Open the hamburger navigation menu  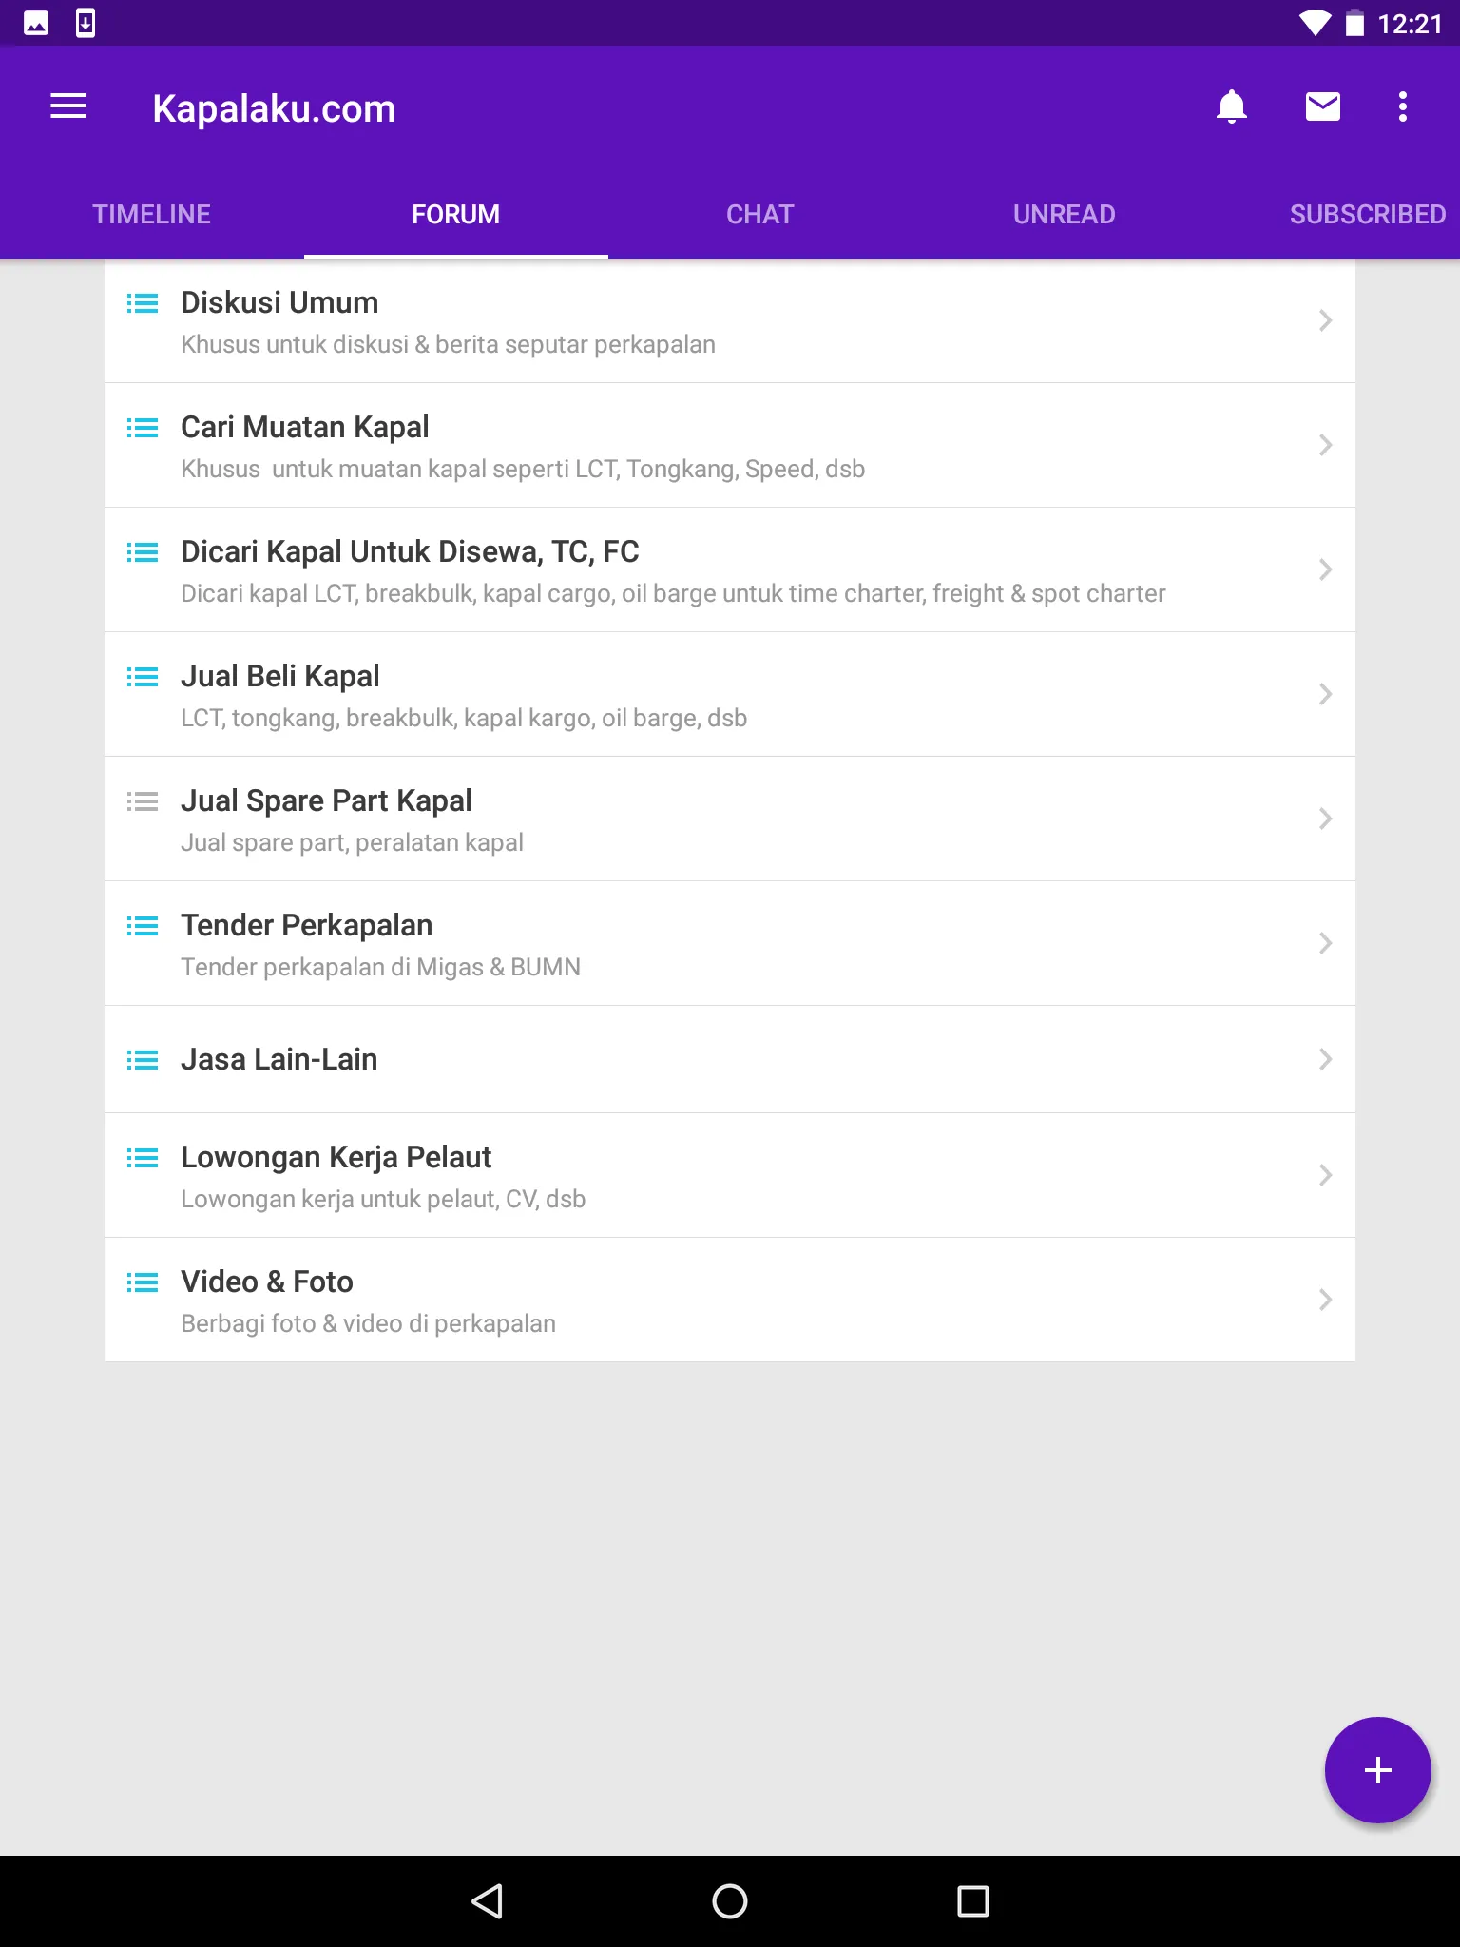[x=68, y=106]
